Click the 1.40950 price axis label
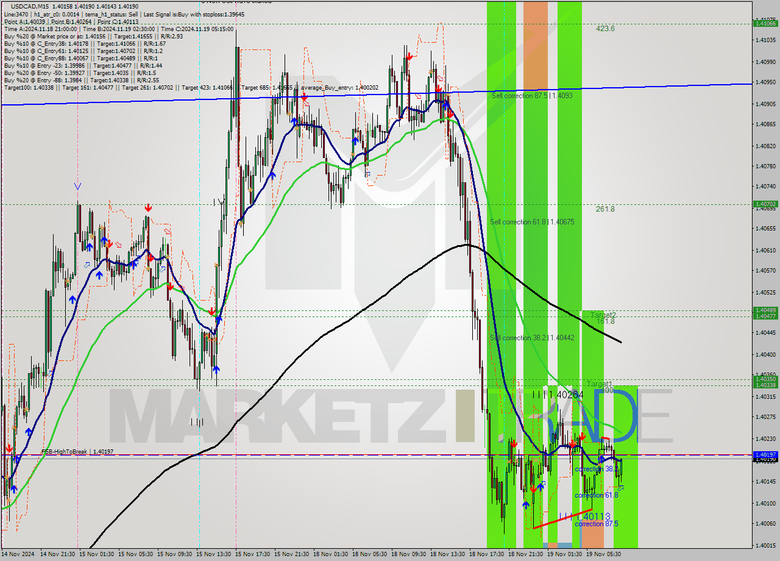Image resolution: width=780 pixels, height=561 pixels. [x=765, y=82]
